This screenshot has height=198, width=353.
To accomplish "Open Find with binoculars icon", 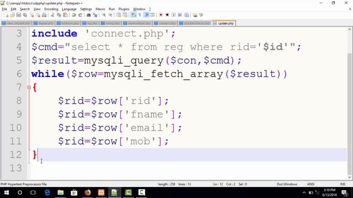I will 88,15.
